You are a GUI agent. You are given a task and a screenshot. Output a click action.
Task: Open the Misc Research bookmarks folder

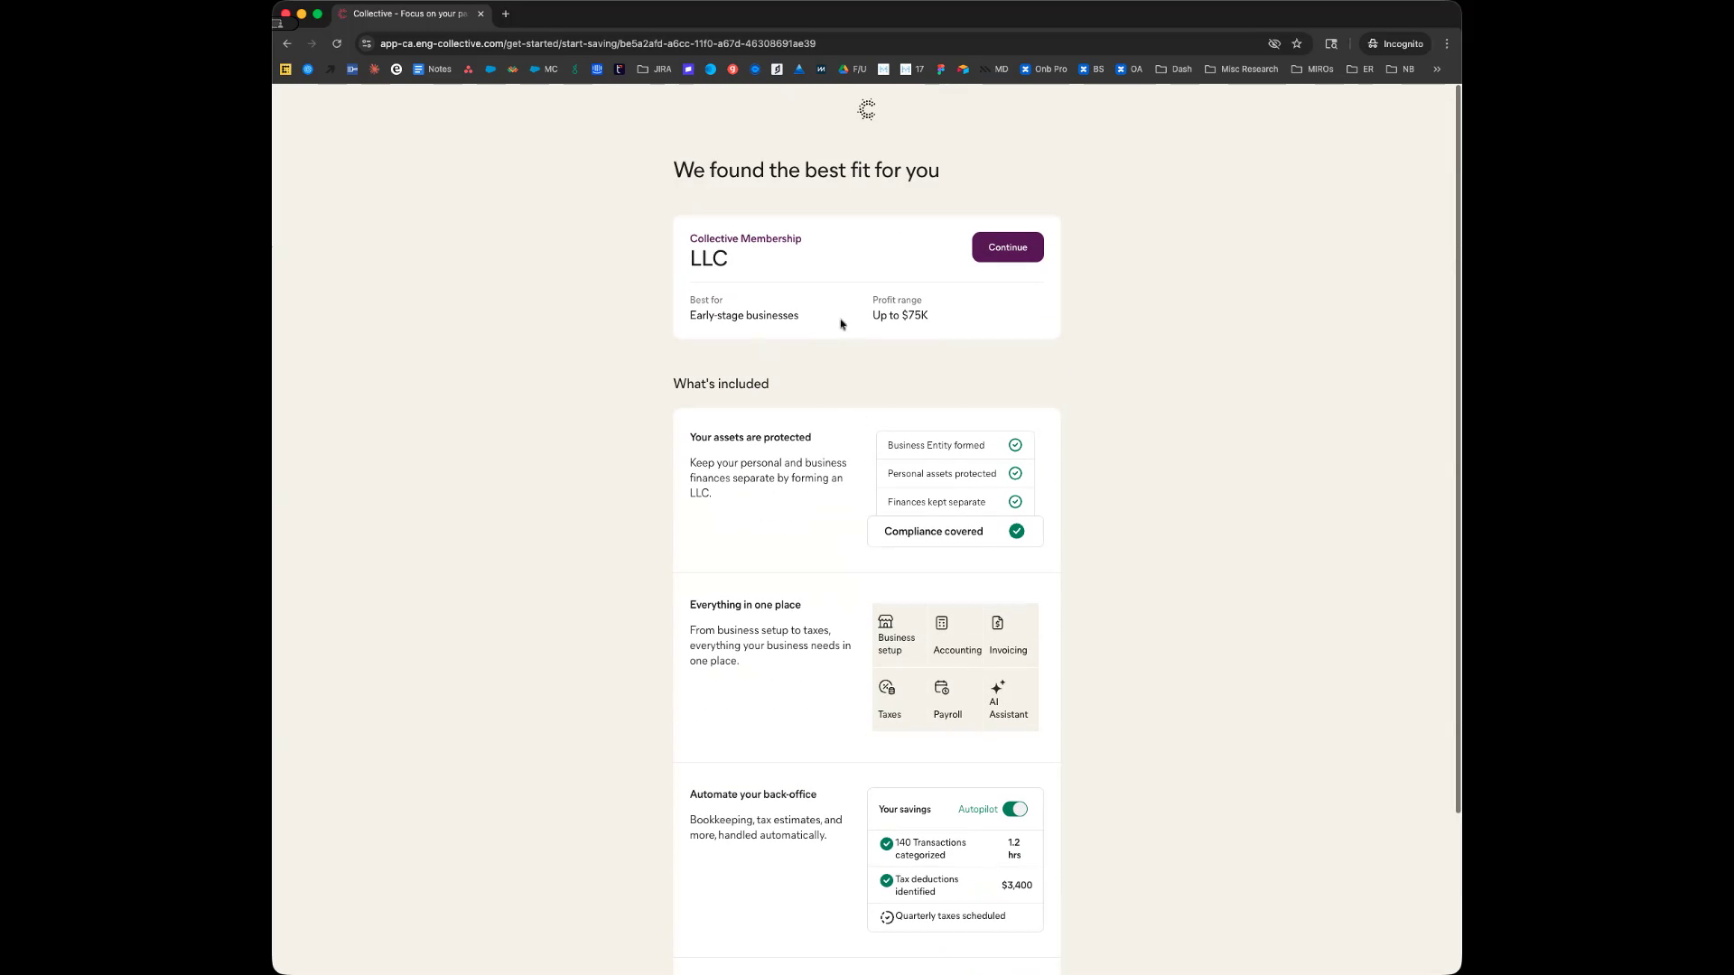pos(1242,69)
